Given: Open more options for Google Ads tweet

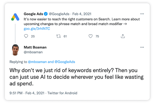Looking at the screenshot, I should (x=142, y=13).
